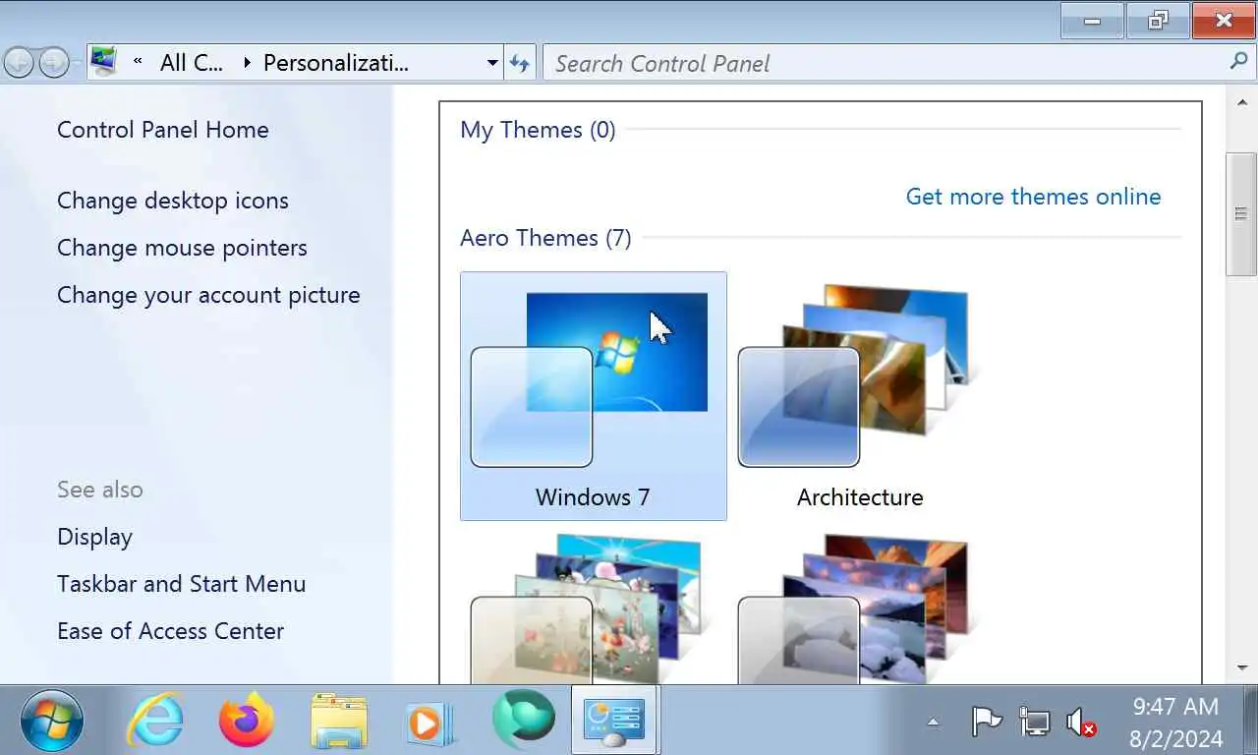This screenshot has width=1258, height=755.
Task: Open the network status tray icon
Action: point(1034,723)
